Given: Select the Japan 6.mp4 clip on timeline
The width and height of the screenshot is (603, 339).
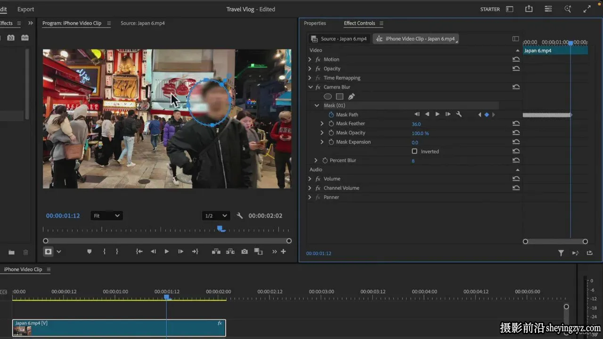Looking at the screenshot, I should pyautogui.click(x=119, y=328).
